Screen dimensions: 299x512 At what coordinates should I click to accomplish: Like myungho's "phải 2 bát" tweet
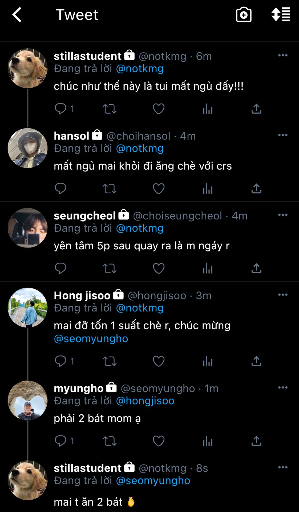click(x=159, y=441)
